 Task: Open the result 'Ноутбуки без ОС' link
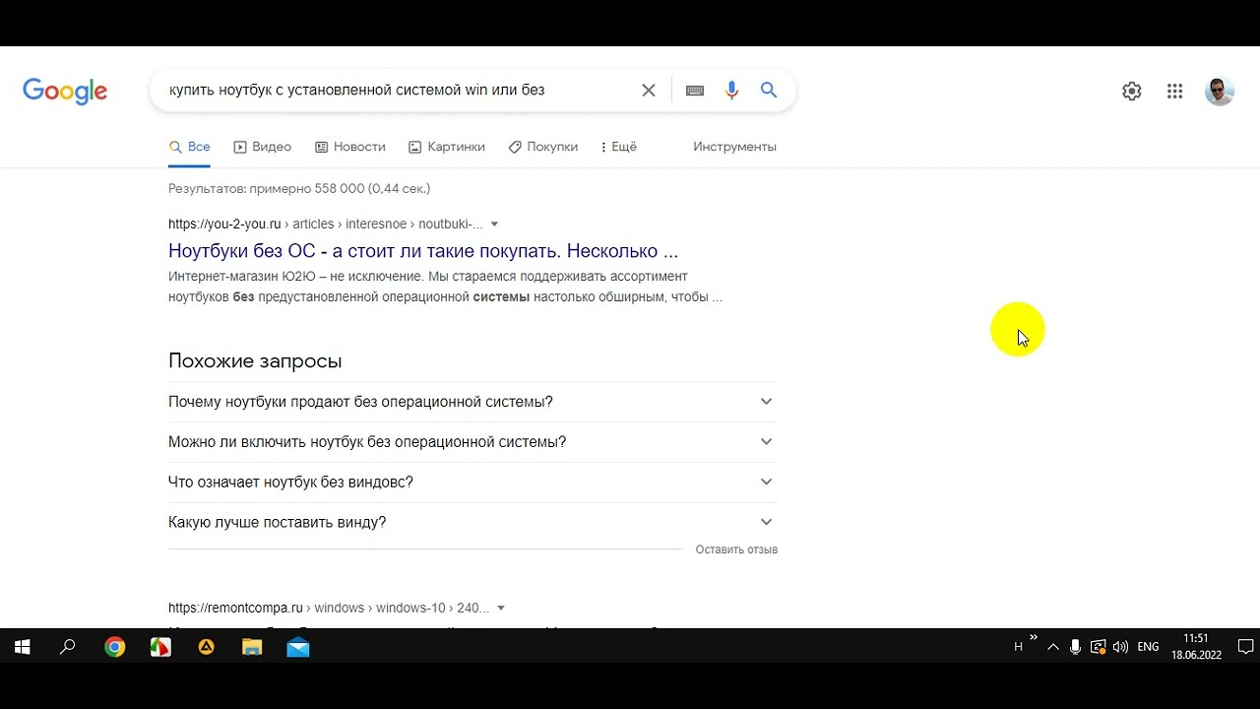(x=423, y=251)
